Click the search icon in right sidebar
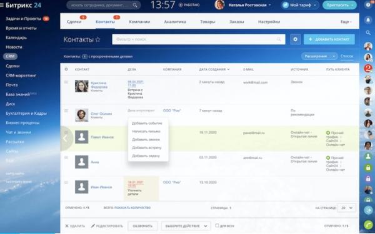 pyautogui.click(x=368, y=32)
